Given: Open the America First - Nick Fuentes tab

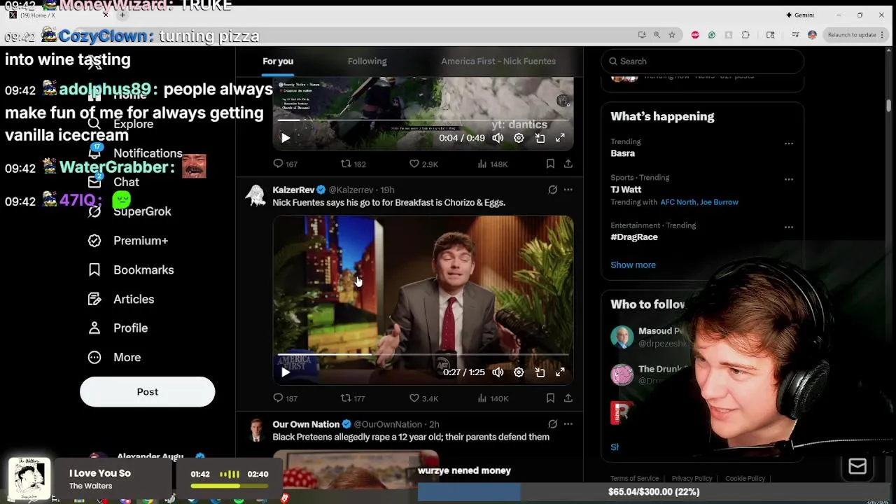Looking at the screenshot, I should (498, 62).
